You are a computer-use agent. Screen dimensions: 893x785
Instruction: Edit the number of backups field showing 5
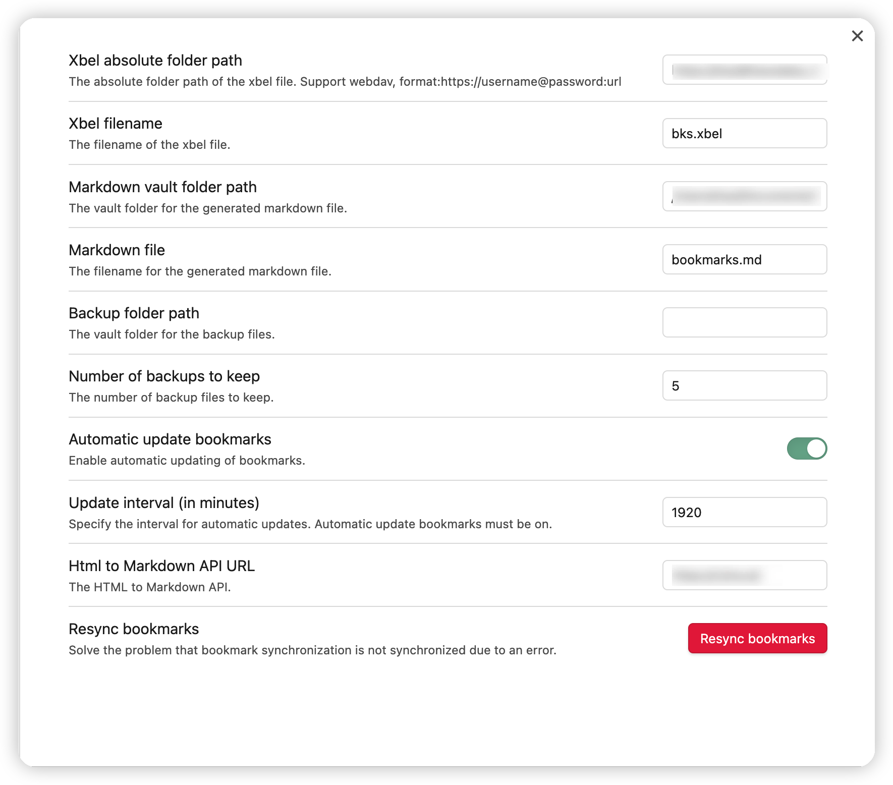[x=745, y=386]
